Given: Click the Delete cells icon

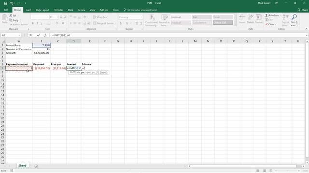Looking at the screenshot, I should click(250, 17).
